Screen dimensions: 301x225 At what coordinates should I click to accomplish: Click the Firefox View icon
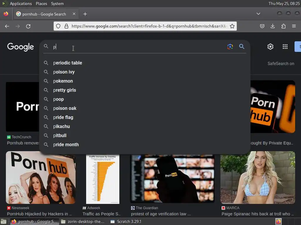(6, 14)
